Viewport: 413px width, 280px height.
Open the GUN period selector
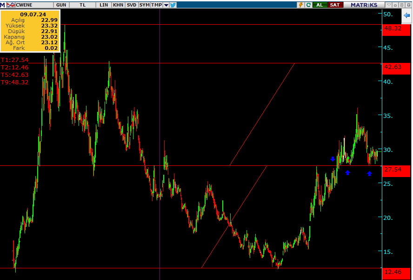click(61, 4)
